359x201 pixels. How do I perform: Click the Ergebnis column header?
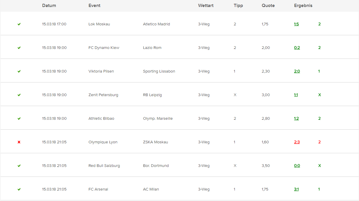click(303, 6)
